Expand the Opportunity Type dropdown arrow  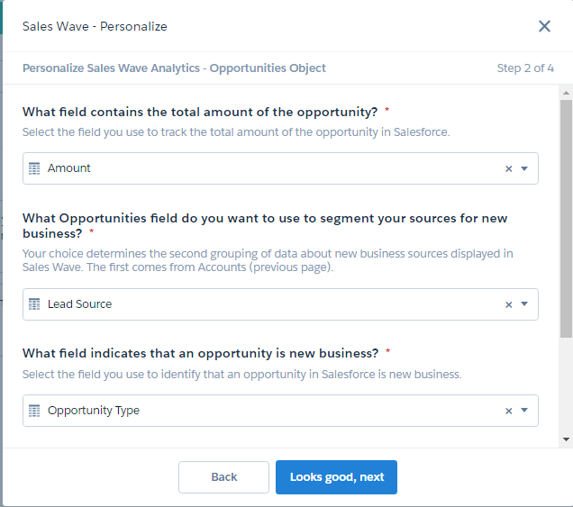(524, 411)
